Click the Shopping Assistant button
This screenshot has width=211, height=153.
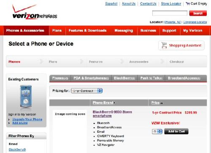(x=181, y=46)
